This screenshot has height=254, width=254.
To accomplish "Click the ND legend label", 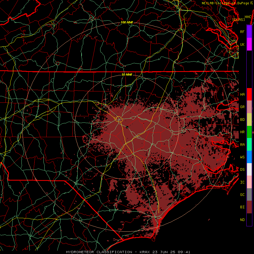I will click(242, 220).
